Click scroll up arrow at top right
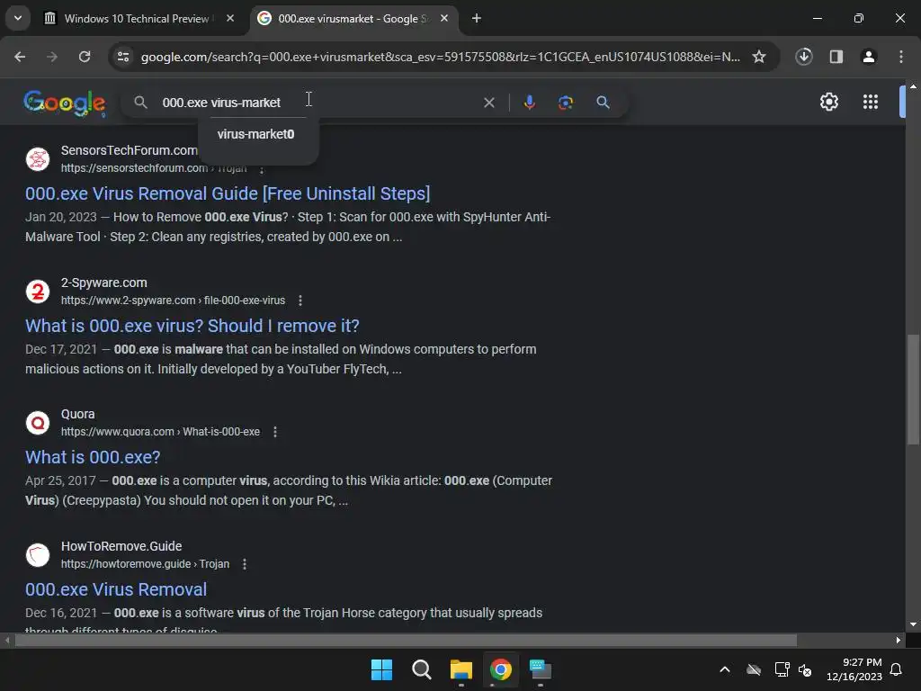 pyautogui.click(x=913, y=86)
